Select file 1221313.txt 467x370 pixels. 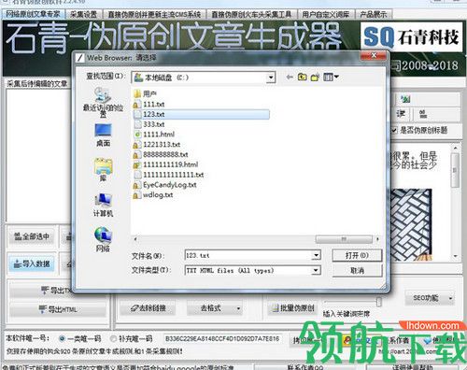[x=157, y=145]
